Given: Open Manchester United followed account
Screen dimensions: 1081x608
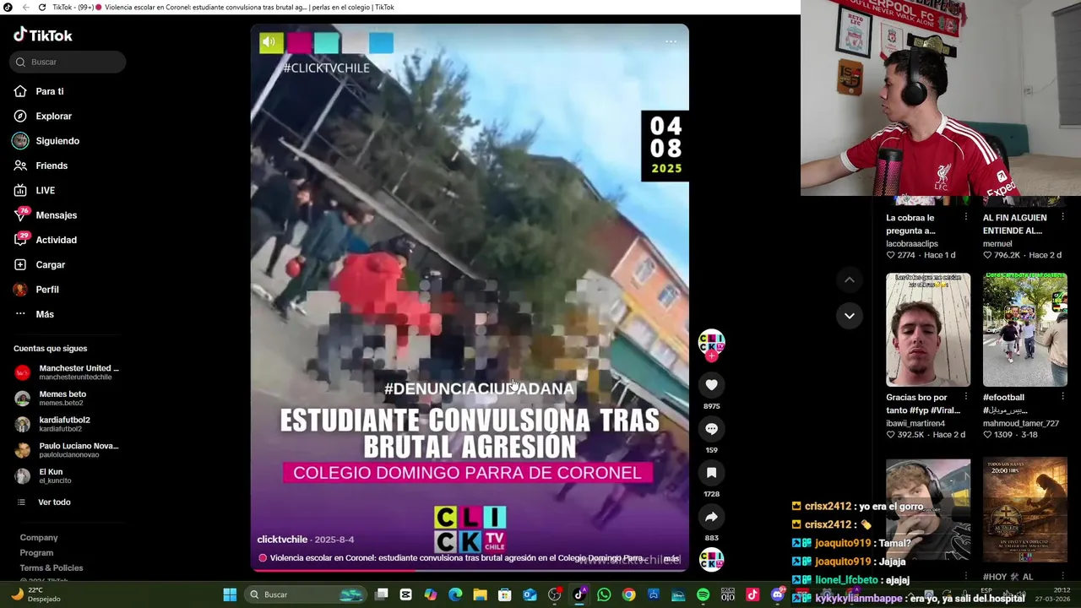Looking at the screenshot, I should coord(68,372).
